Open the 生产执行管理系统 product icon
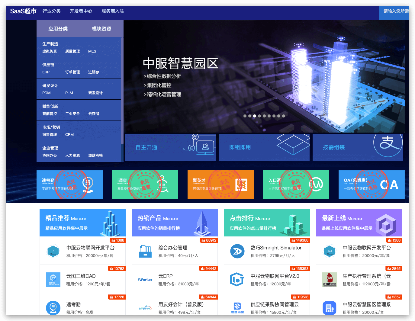The width and height of the screenshot is (415, 321). point(330,279)
